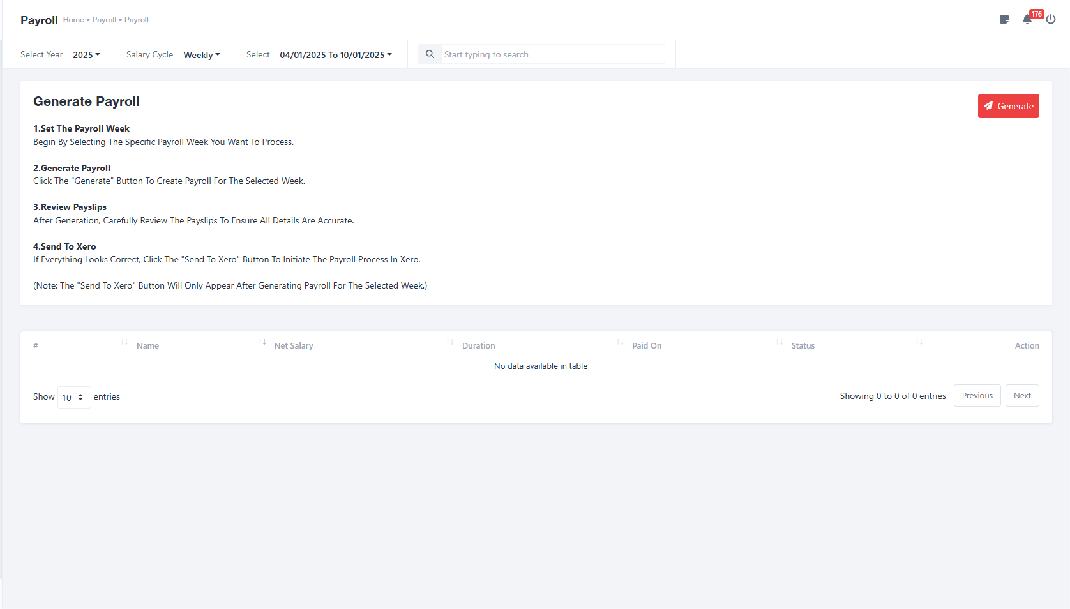Click the first Payroll breadcrumb link
The image size is (1070, 609).
[104, 20]
